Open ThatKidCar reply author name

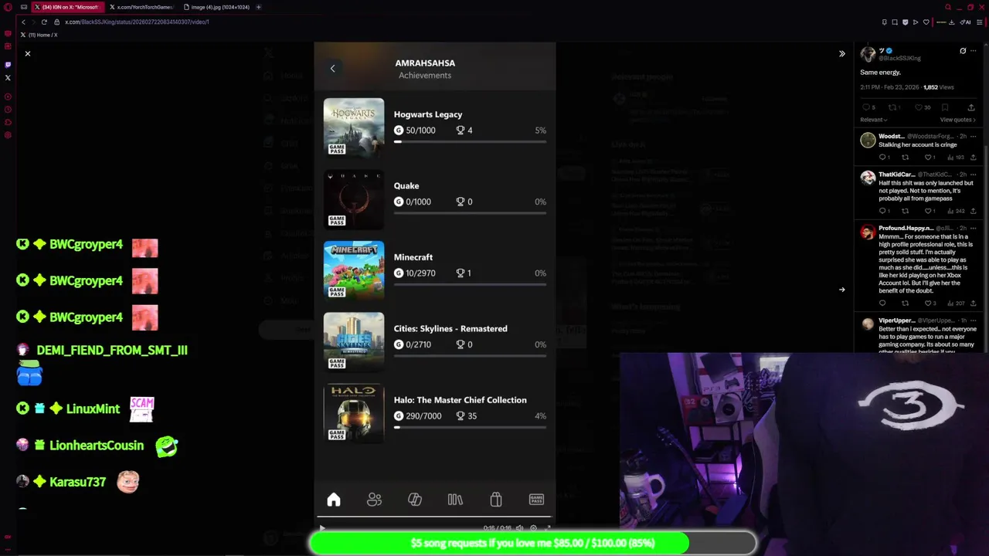click(896, 175)
